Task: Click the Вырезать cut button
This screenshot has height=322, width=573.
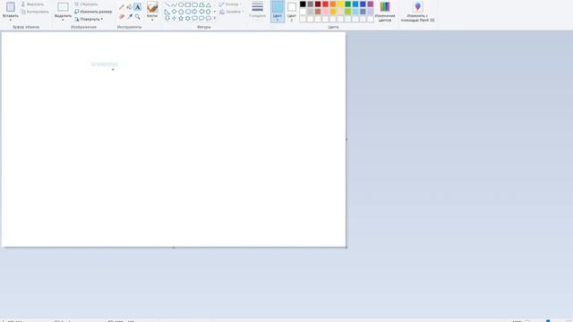Action: [32, 4]
